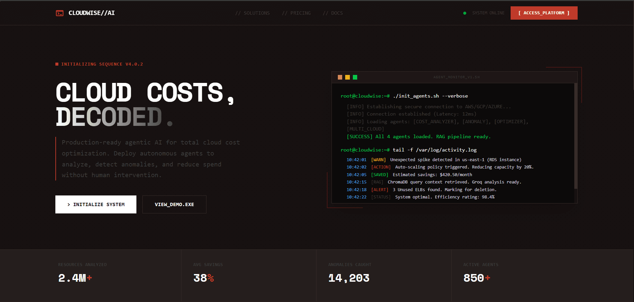Click the 14,203 anomalies caught stat
This screenshot has height=302, width=634.
pyautogui.click(x=349, y=278)
